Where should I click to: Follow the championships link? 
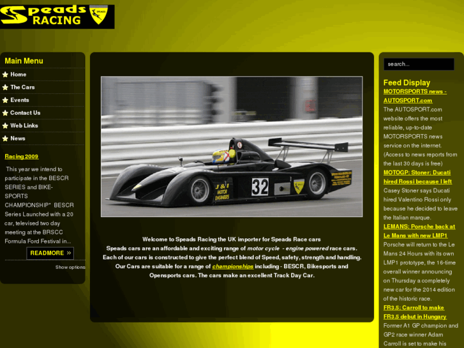click(x=233, y=266)
